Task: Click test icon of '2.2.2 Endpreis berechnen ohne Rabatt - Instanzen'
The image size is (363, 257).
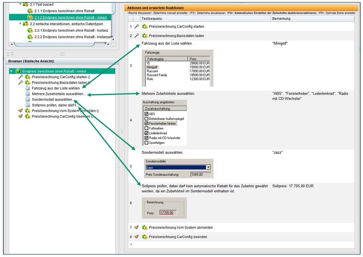Action: 30,37
